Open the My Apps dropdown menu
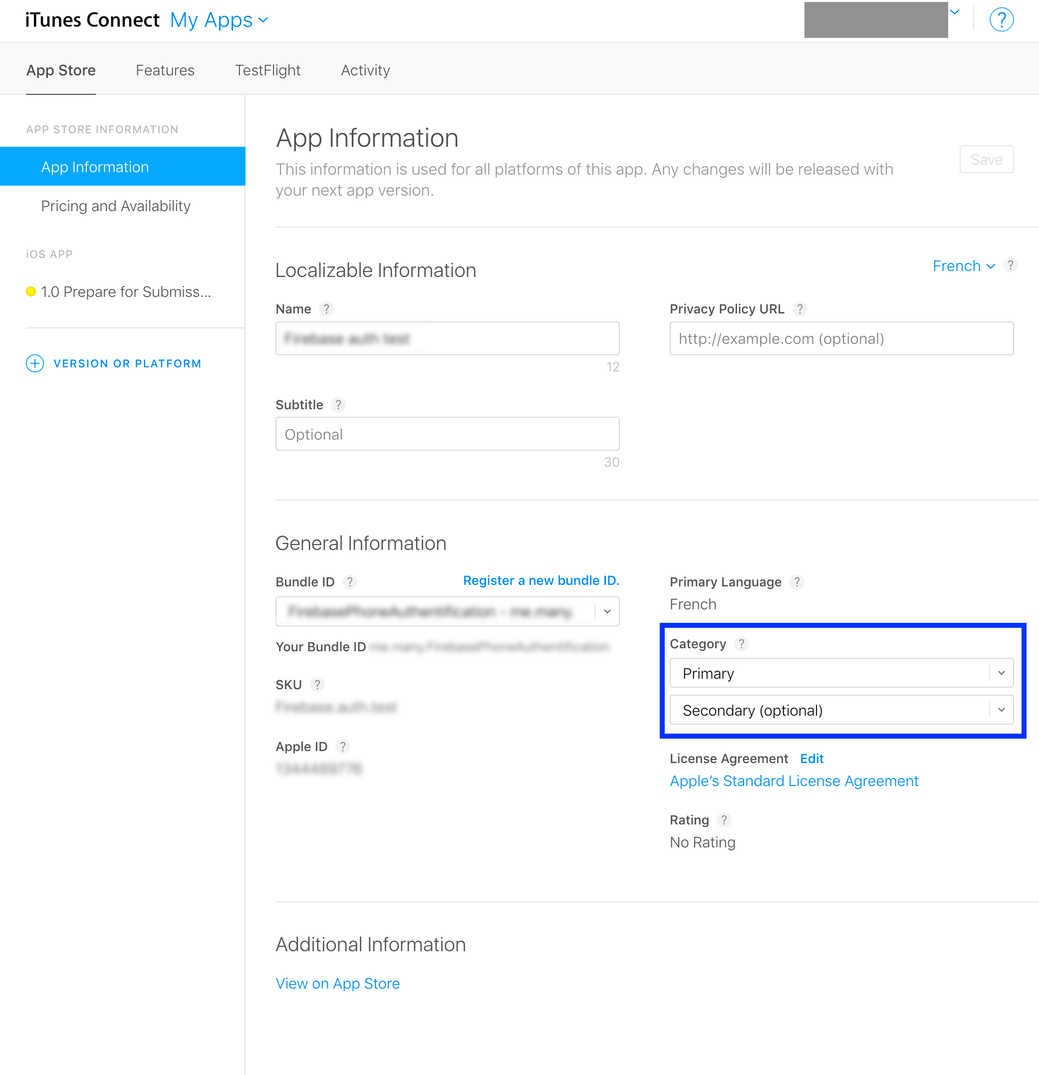This screenshot has width=1039, height=1075. 219,20
